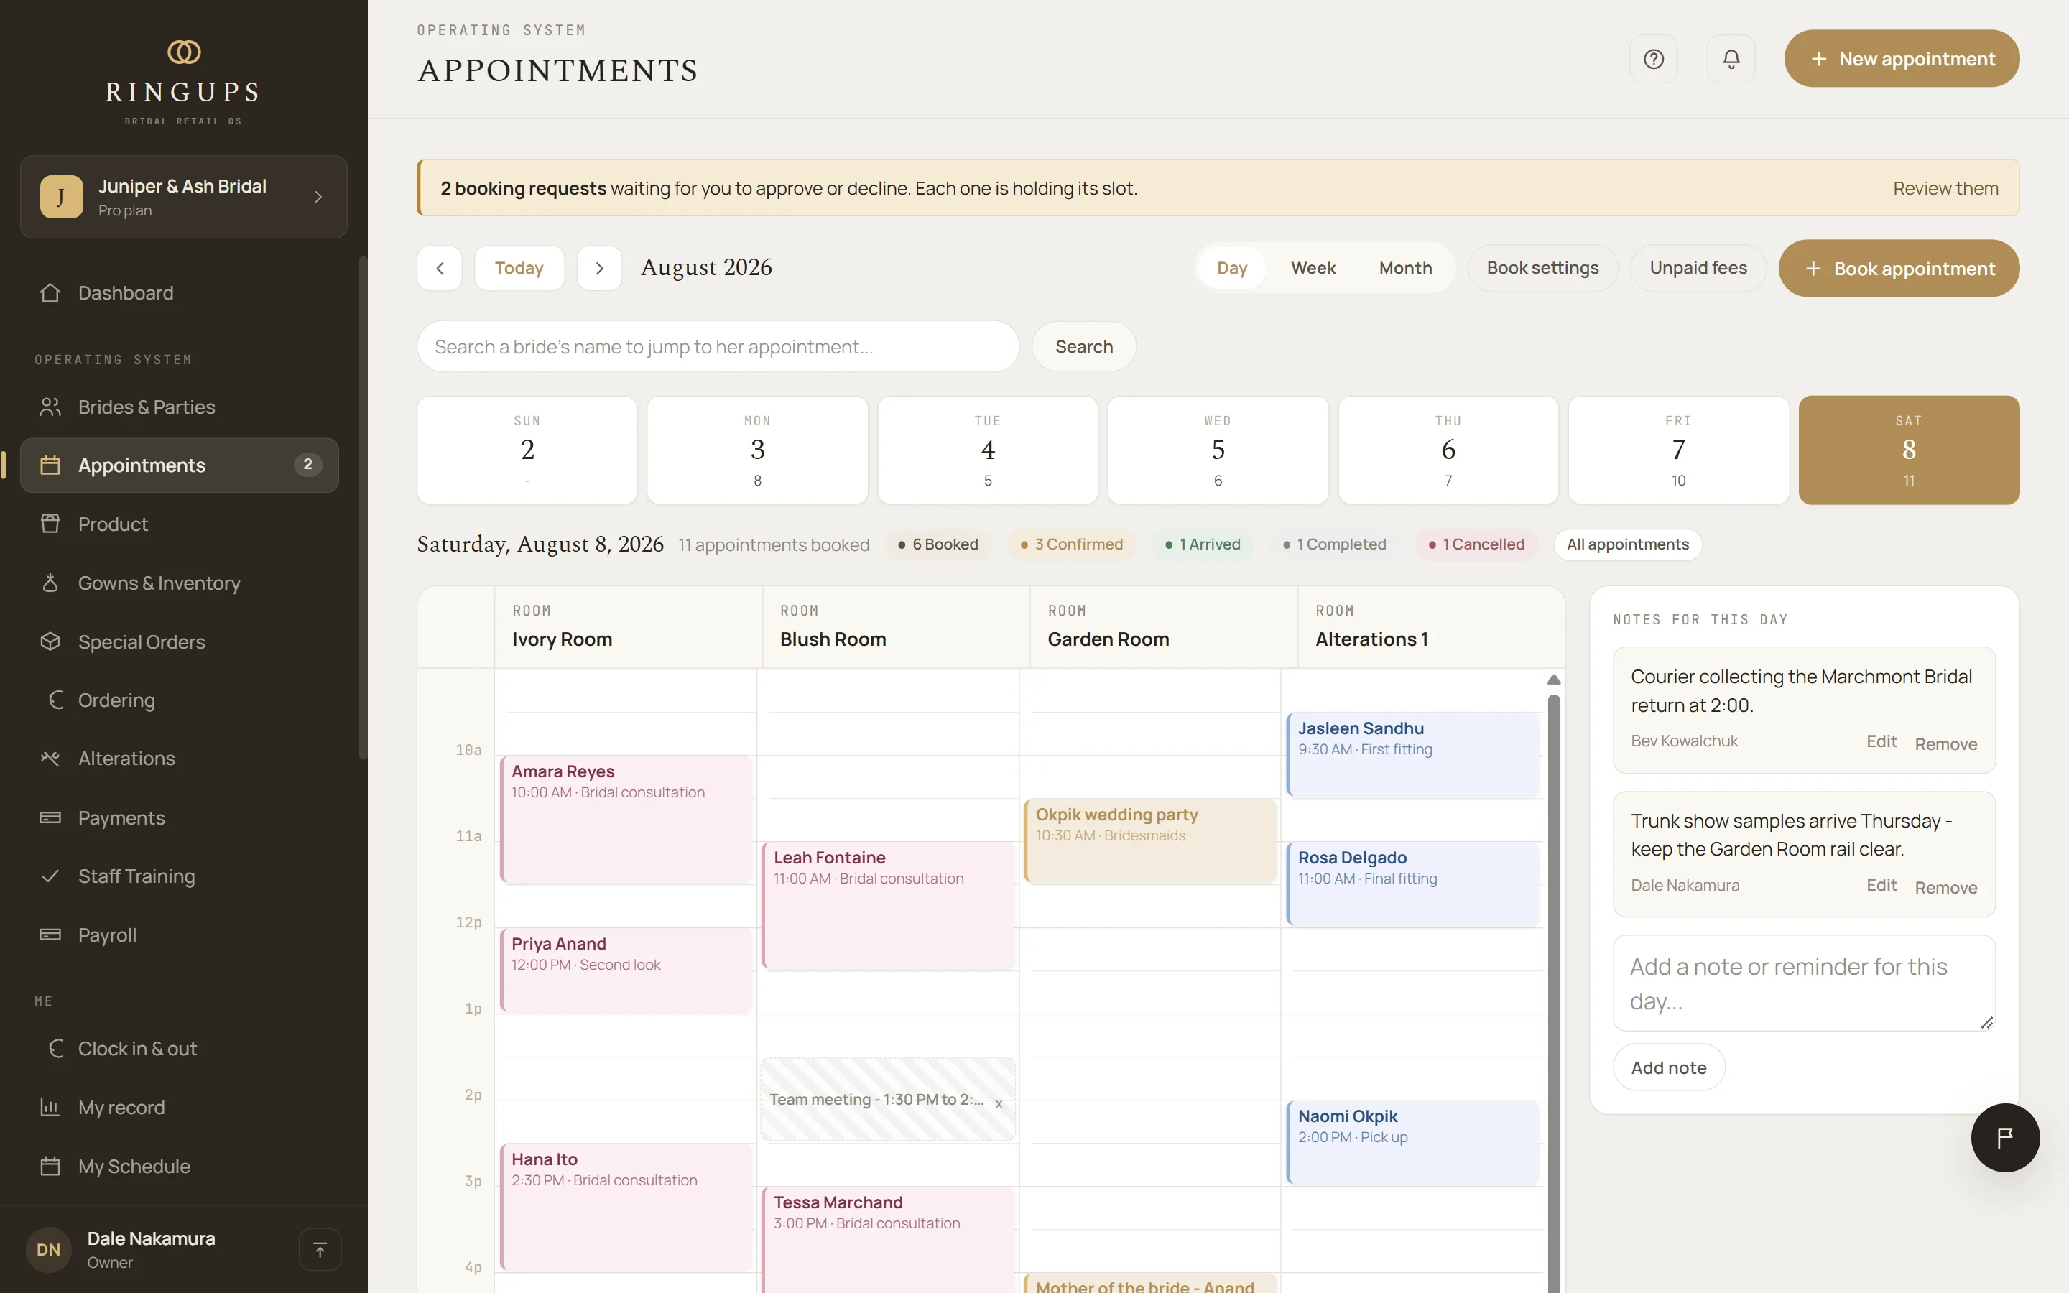Click the bride name search field
The height and width of the screenshot is (1293, 2069).
718,346
